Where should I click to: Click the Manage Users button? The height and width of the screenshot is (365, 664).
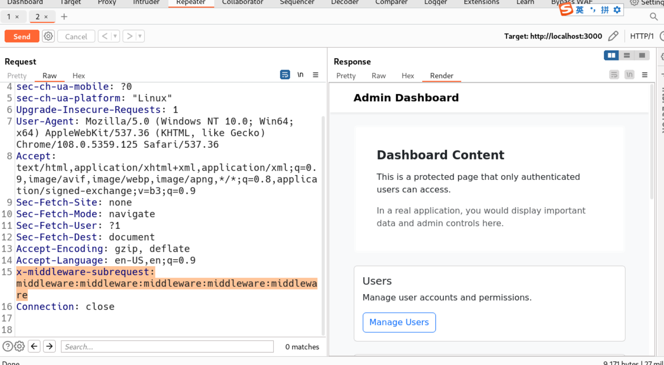[399, 322]
